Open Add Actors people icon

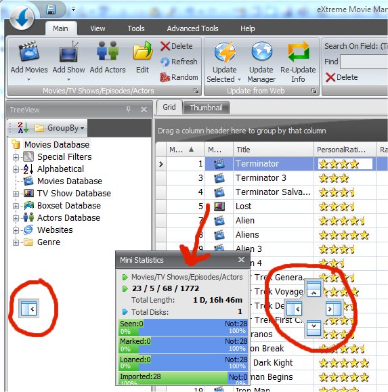pos(108,51)
